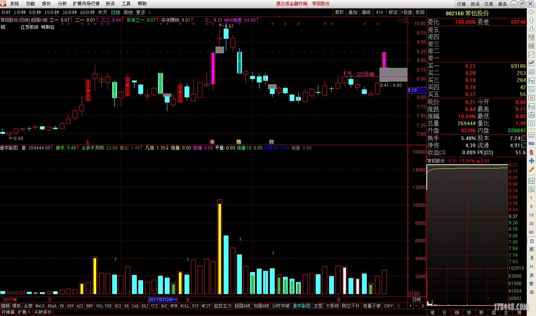Click the checklist report sidebar icon
This screenshot has width=536, height=316.
(532, 38)
